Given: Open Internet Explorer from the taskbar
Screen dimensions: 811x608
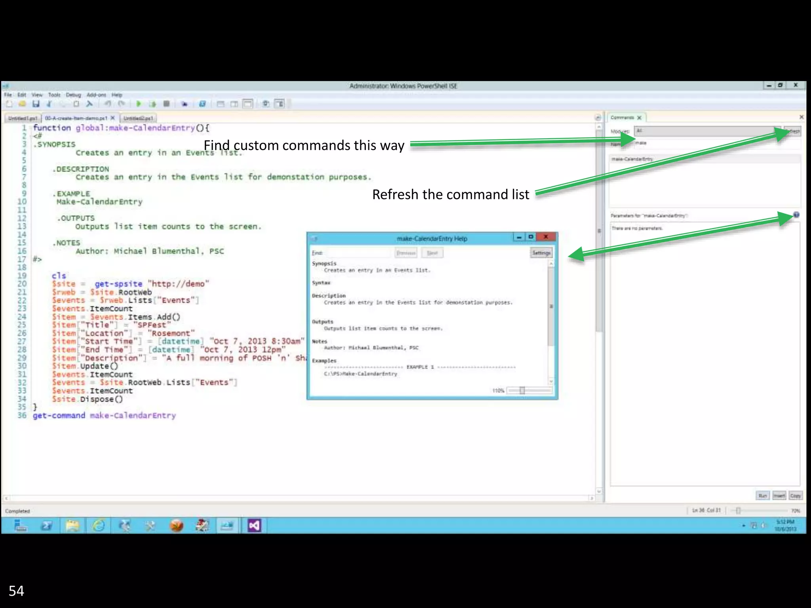Looking at the screenshot, I should pos(98,526).
